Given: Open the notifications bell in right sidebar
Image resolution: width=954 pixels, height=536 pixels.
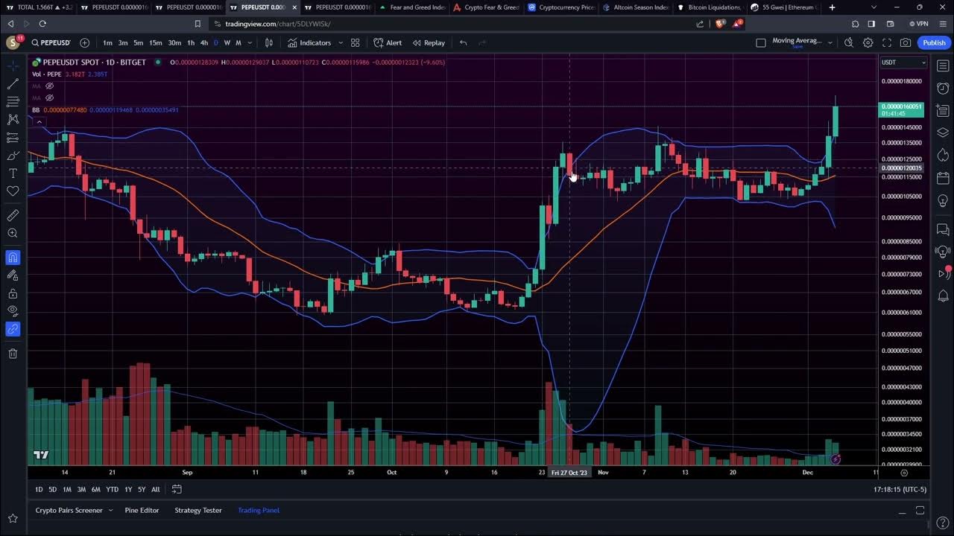Looking at the screenshot, I should click(943, 296).
